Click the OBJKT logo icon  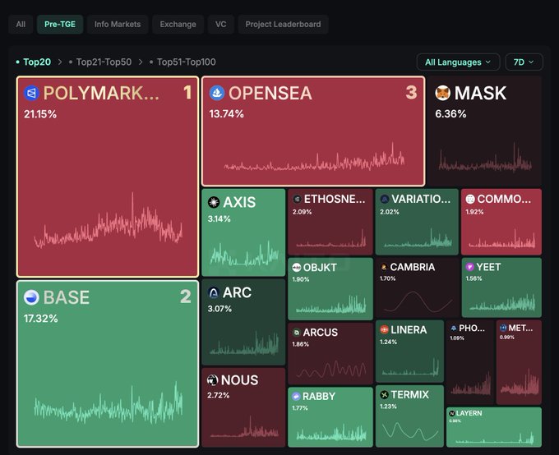coord(297,267)
